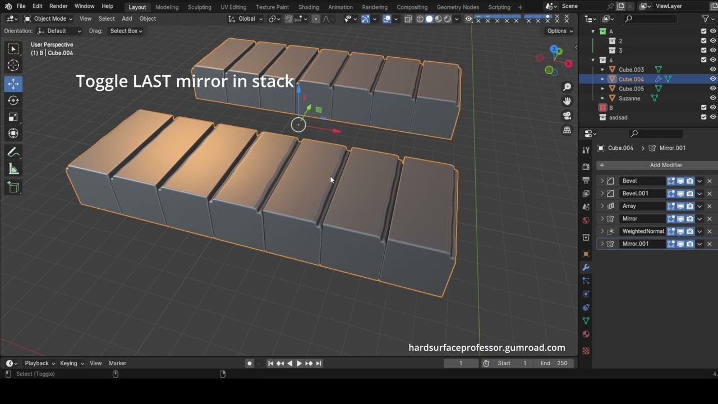Switch to the Sculpting workspace tab
This screenshot has width=718, height=404.
(199, 7)
